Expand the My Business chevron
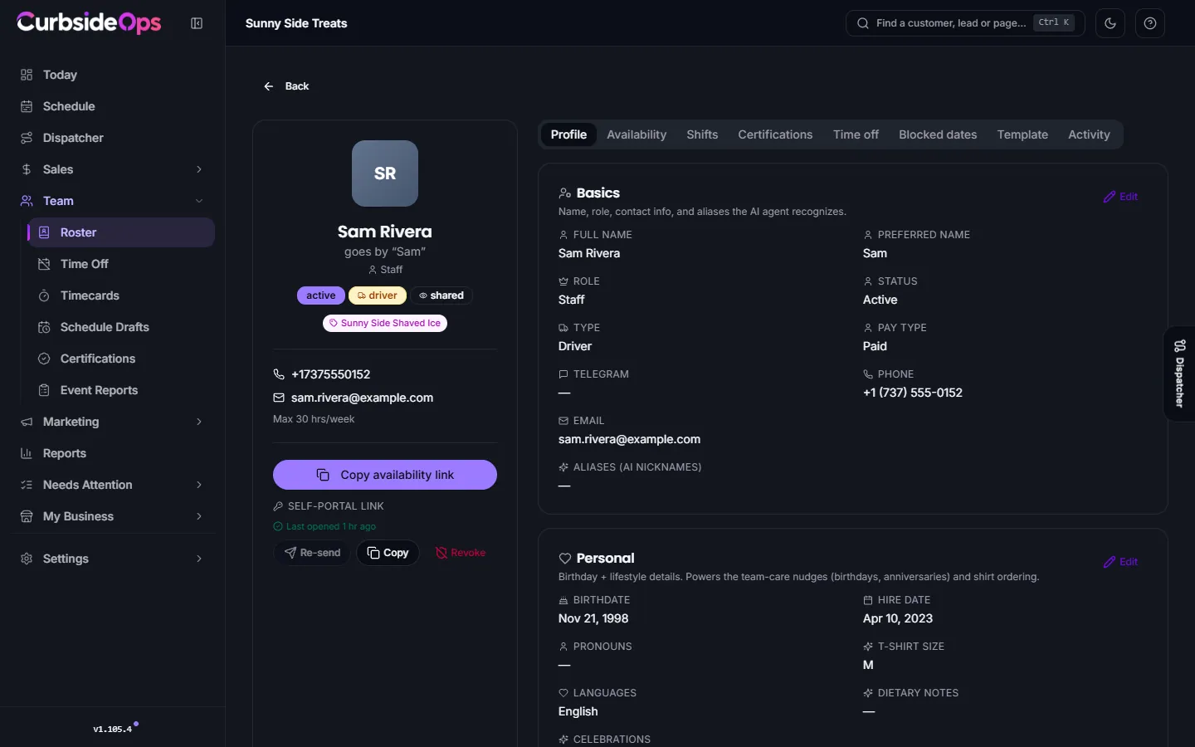This screenshot has width=1195, height=747. coord(199,516)
